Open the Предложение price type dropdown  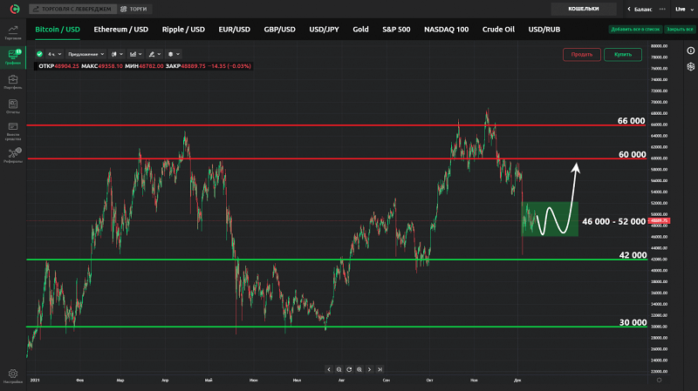[86, 53]
